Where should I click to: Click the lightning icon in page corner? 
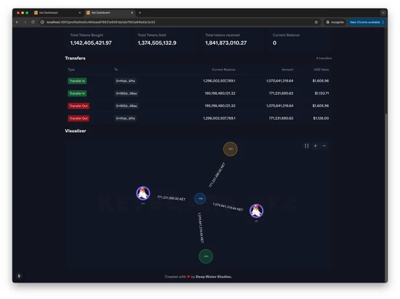pyautogui.click(x=19, y=276)
